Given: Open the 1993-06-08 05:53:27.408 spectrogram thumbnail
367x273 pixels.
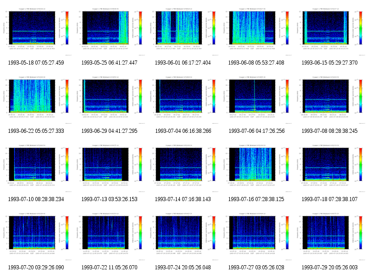Looking at the screenshot, I should [x=256, y=32].
